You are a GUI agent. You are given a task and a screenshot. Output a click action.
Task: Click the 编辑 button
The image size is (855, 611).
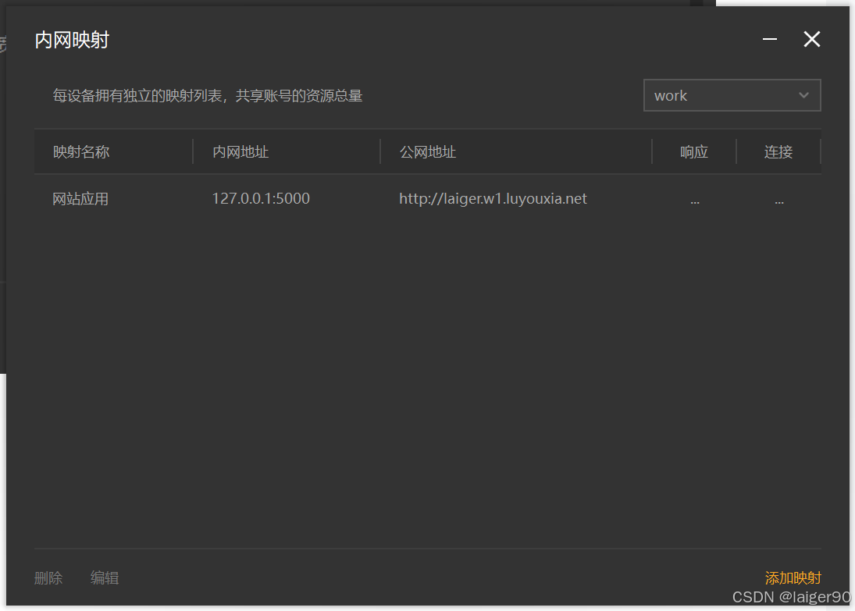(105, 577)
